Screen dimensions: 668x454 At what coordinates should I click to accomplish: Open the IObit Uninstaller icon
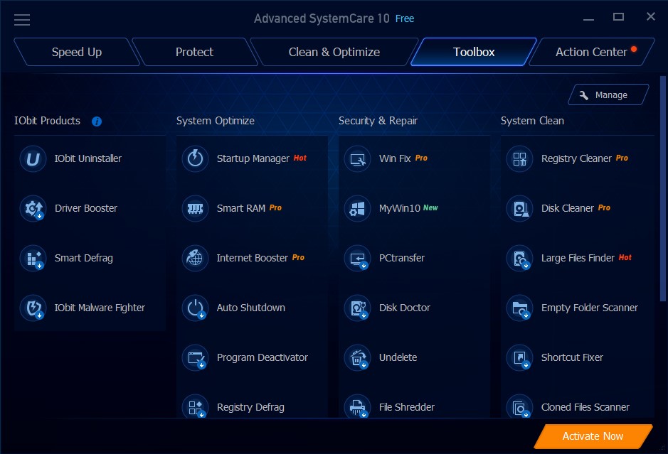pos(33,159)
